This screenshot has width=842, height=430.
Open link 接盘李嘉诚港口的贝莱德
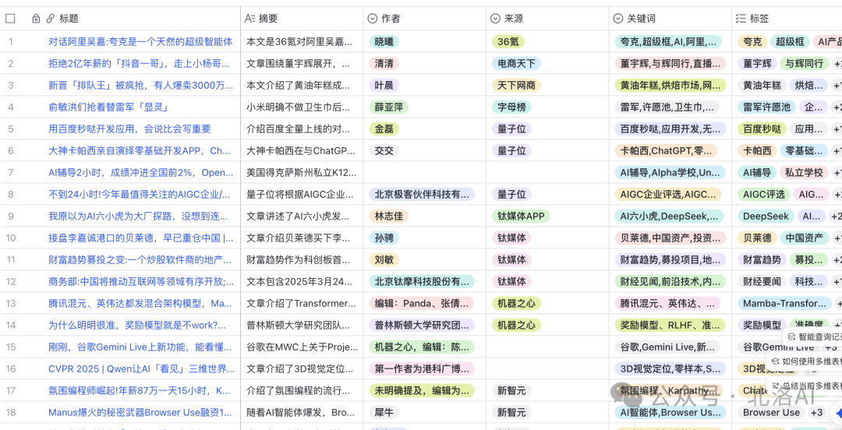pos(140,238)
